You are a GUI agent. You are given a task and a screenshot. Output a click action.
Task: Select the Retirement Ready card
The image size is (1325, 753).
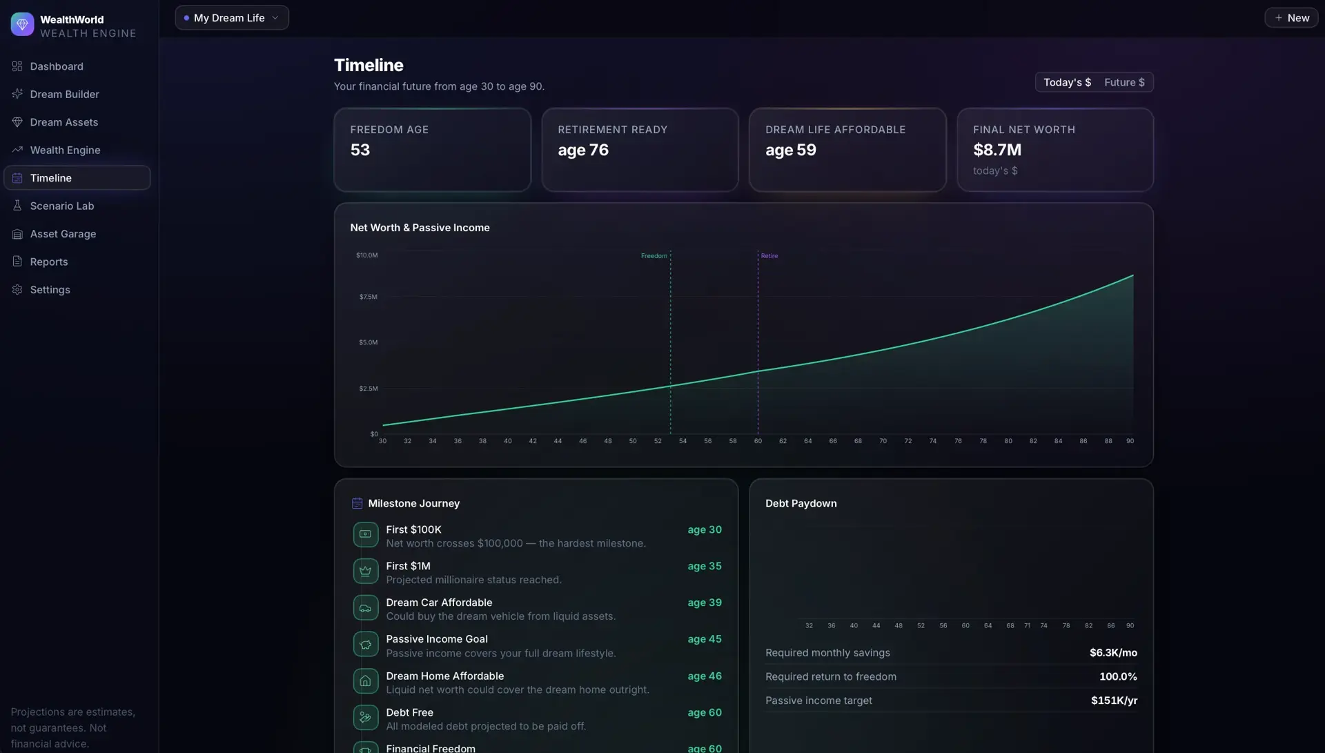(640, 150)
